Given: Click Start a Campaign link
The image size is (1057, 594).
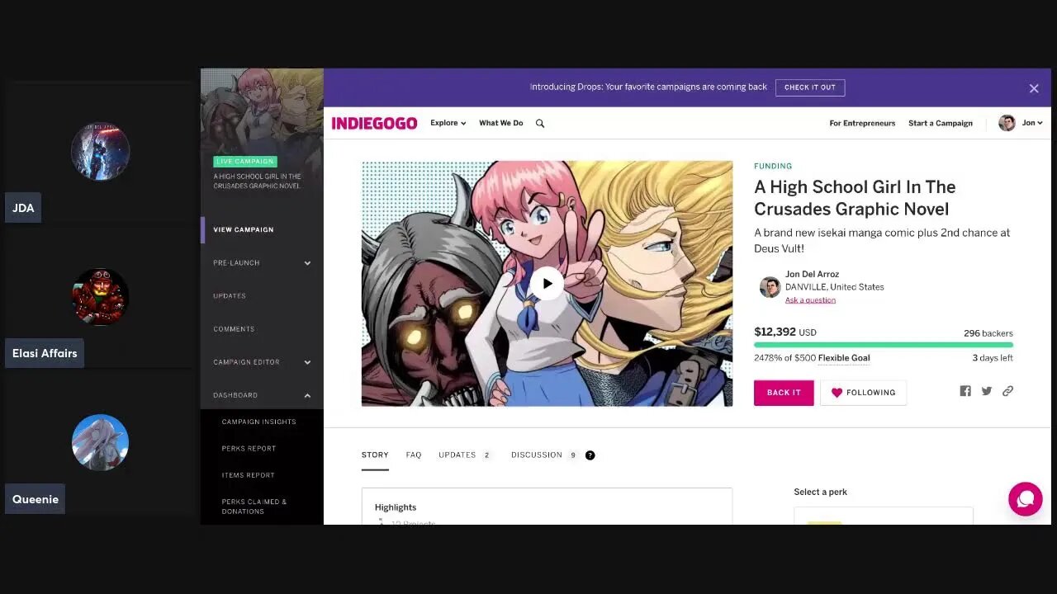Looking at the screenshot, I should pyautogui.click(x=941, y=123).
